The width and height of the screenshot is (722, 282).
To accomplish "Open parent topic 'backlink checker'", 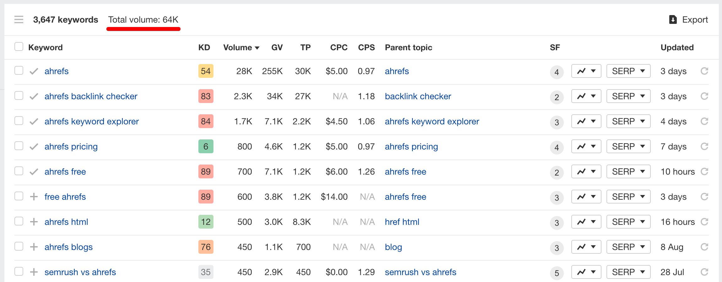I will 418,96.
